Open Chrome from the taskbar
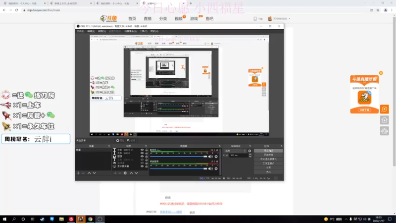The width and height of the screenshot is (396, 223). (x=90, y=219)
